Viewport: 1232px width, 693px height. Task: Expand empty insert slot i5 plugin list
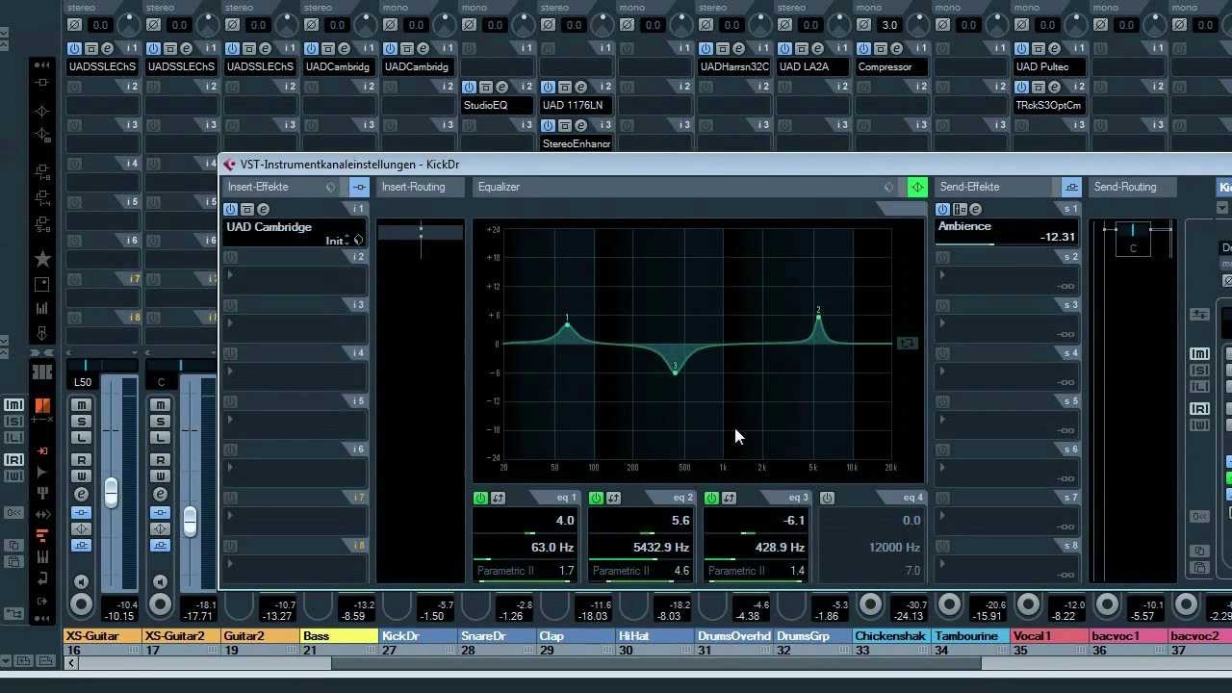point(229,420)
